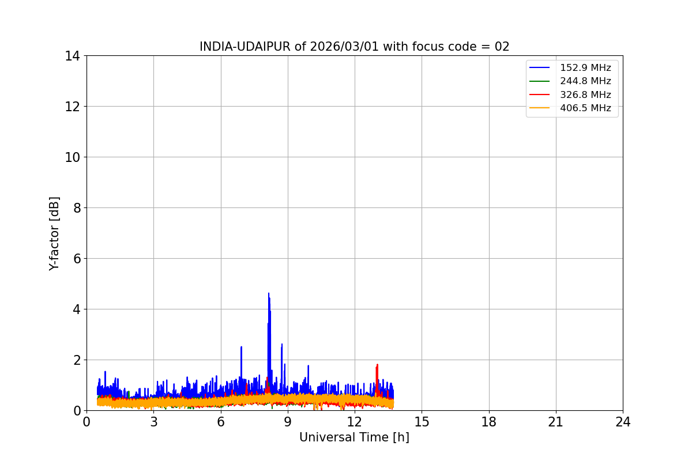Click y-axis tick label 4

[x=76, y=309]
